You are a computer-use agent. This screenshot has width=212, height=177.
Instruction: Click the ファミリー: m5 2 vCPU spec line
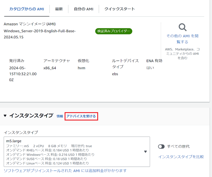point(49,146)
